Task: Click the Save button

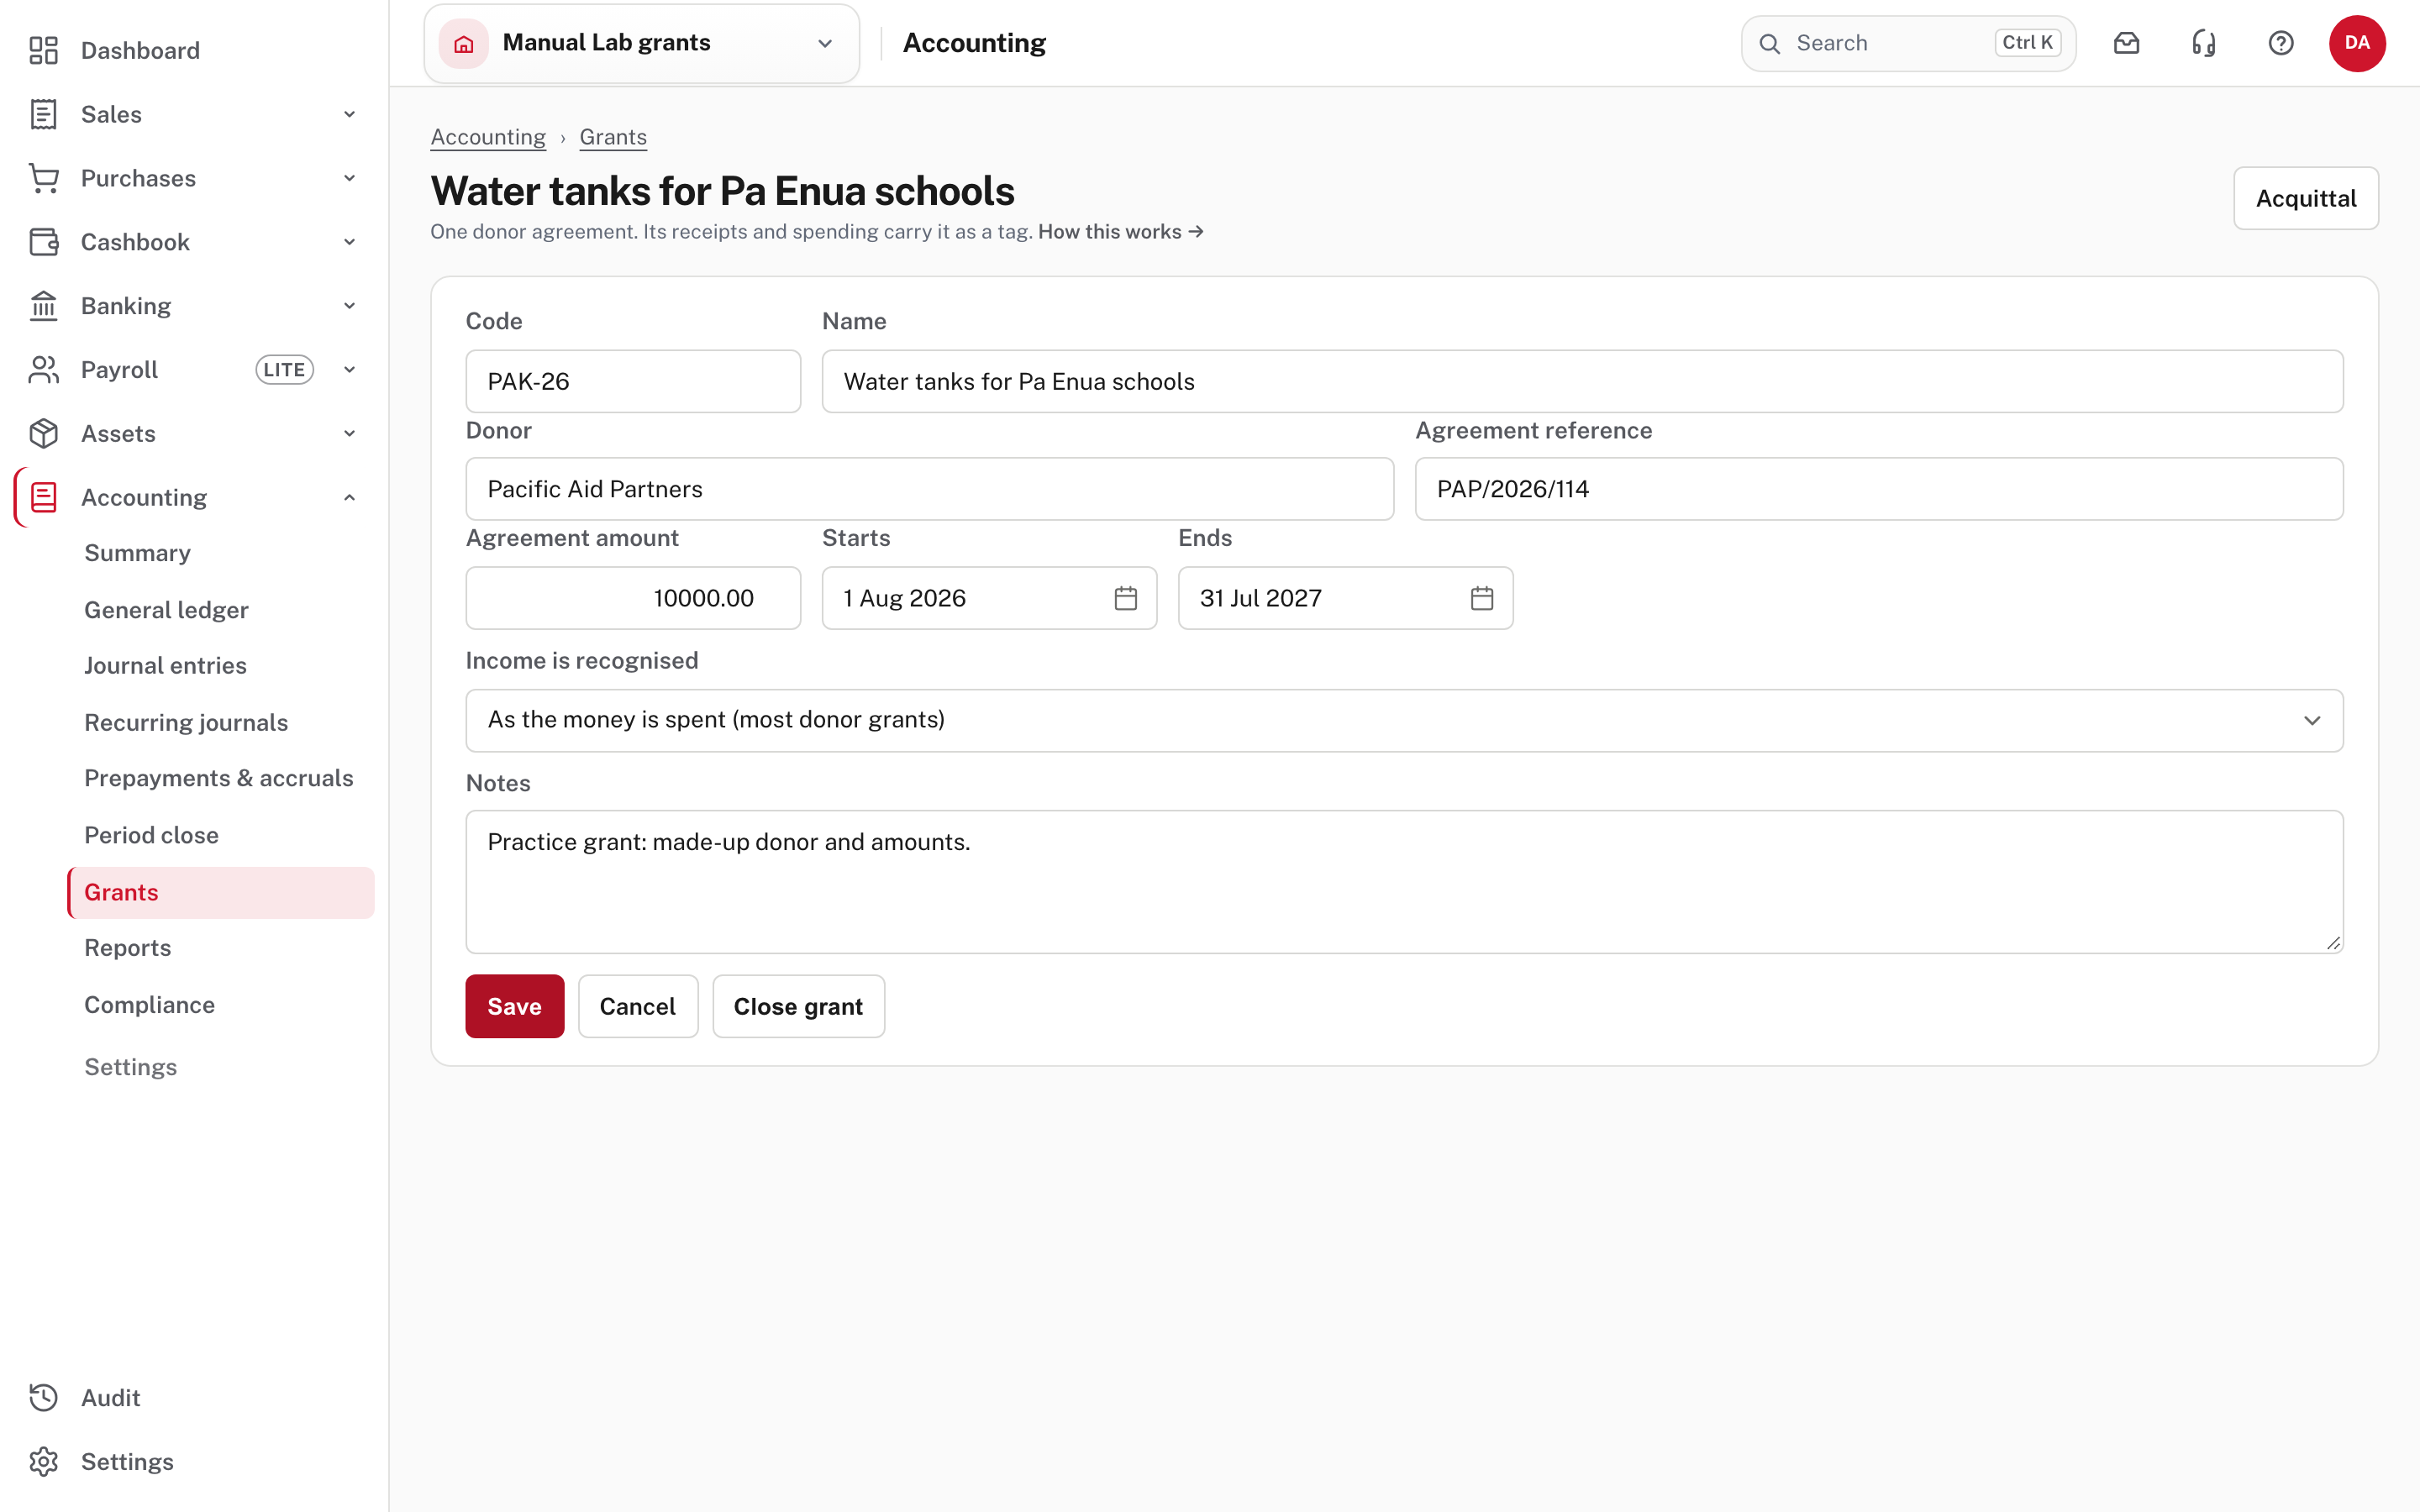Action: 514,1006
